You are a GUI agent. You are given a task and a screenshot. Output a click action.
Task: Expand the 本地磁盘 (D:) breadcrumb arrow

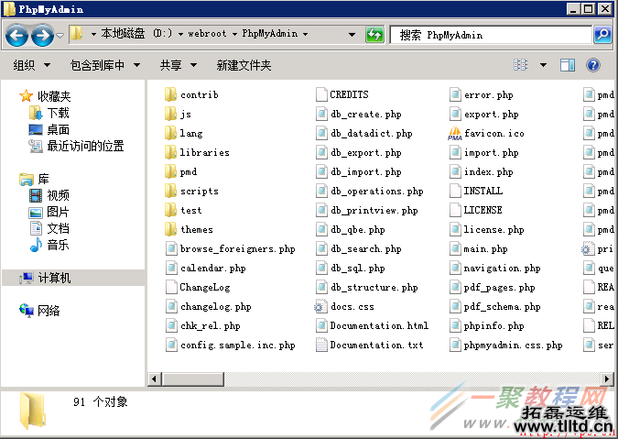click(x=180, y=34)
